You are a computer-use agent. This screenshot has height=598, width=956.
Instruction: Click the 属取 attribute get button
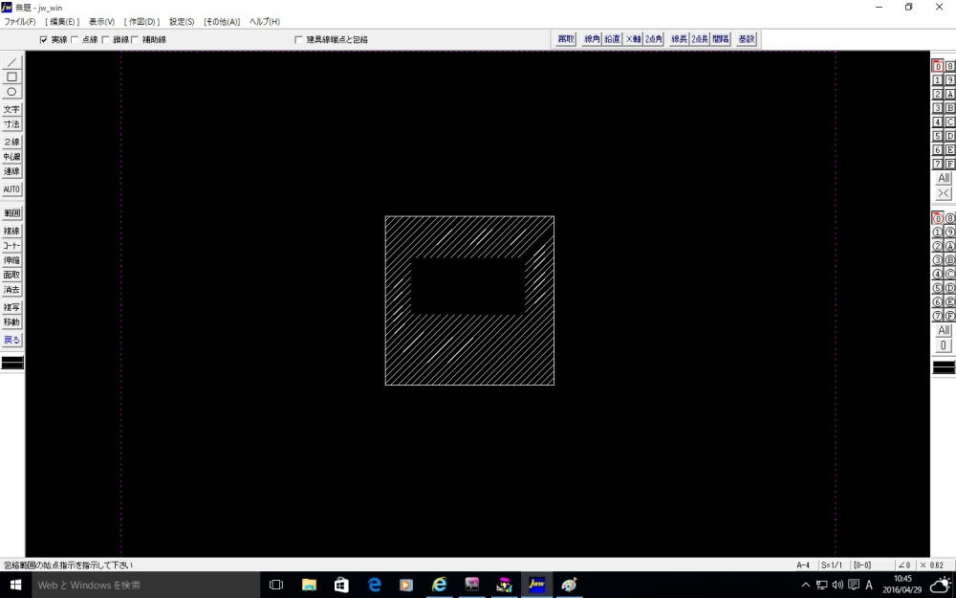[566, 39]
